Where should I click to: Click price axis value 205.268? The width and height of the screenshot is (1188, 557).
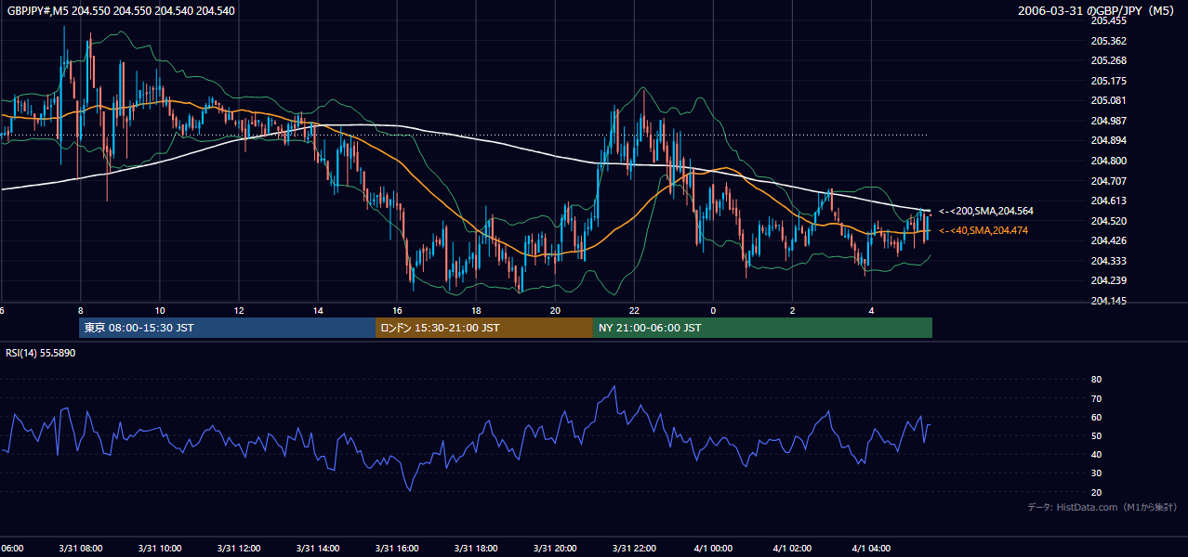coord(1108,60)
